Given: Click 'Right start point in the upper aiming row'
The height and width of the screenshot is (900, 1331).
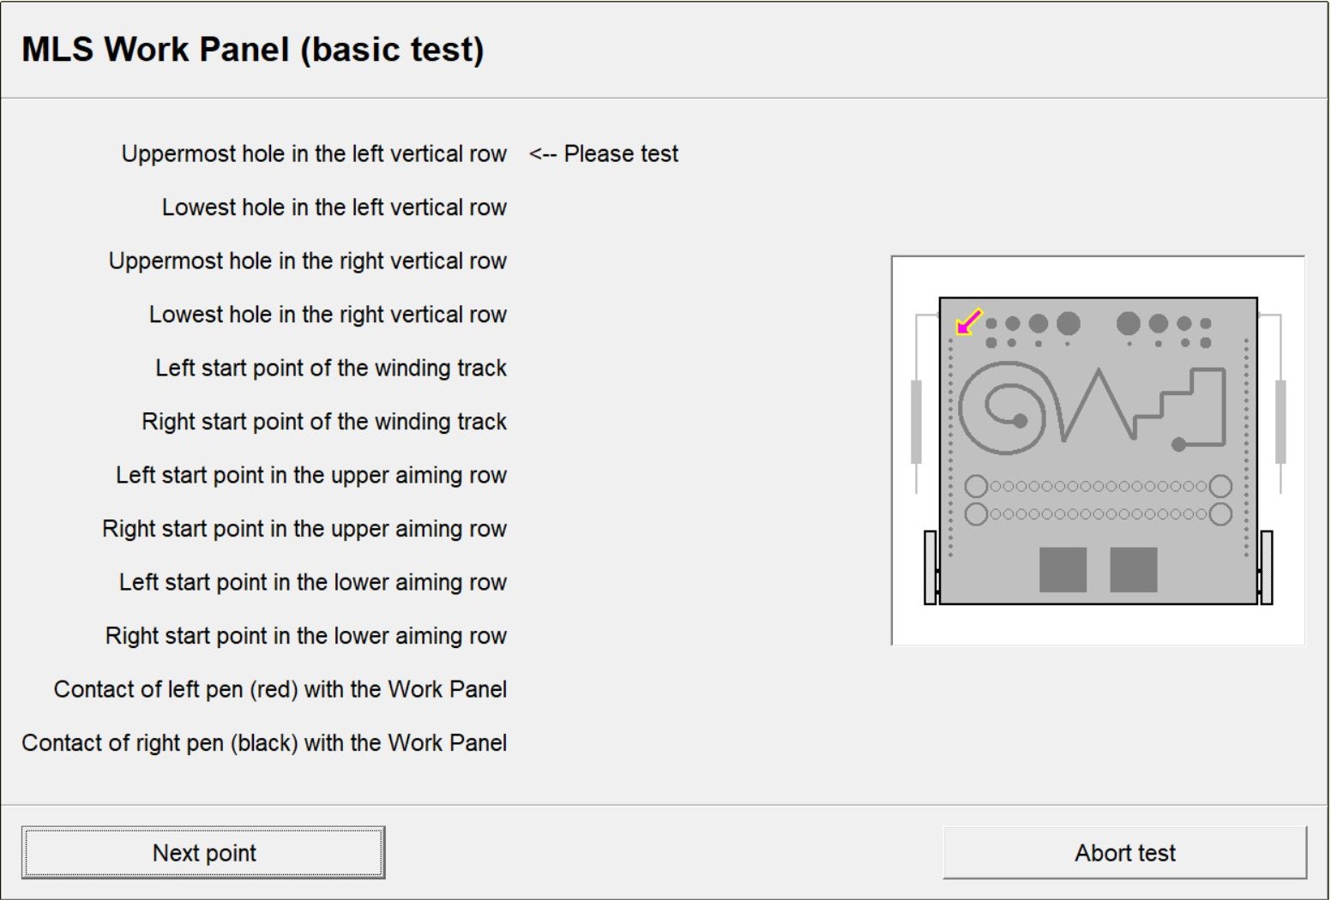Looking at the screenshot, I should 304,529.
